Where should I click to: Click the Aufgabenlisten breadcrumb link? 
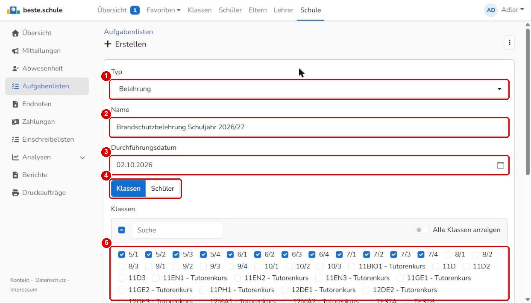(x=129, y=32)
